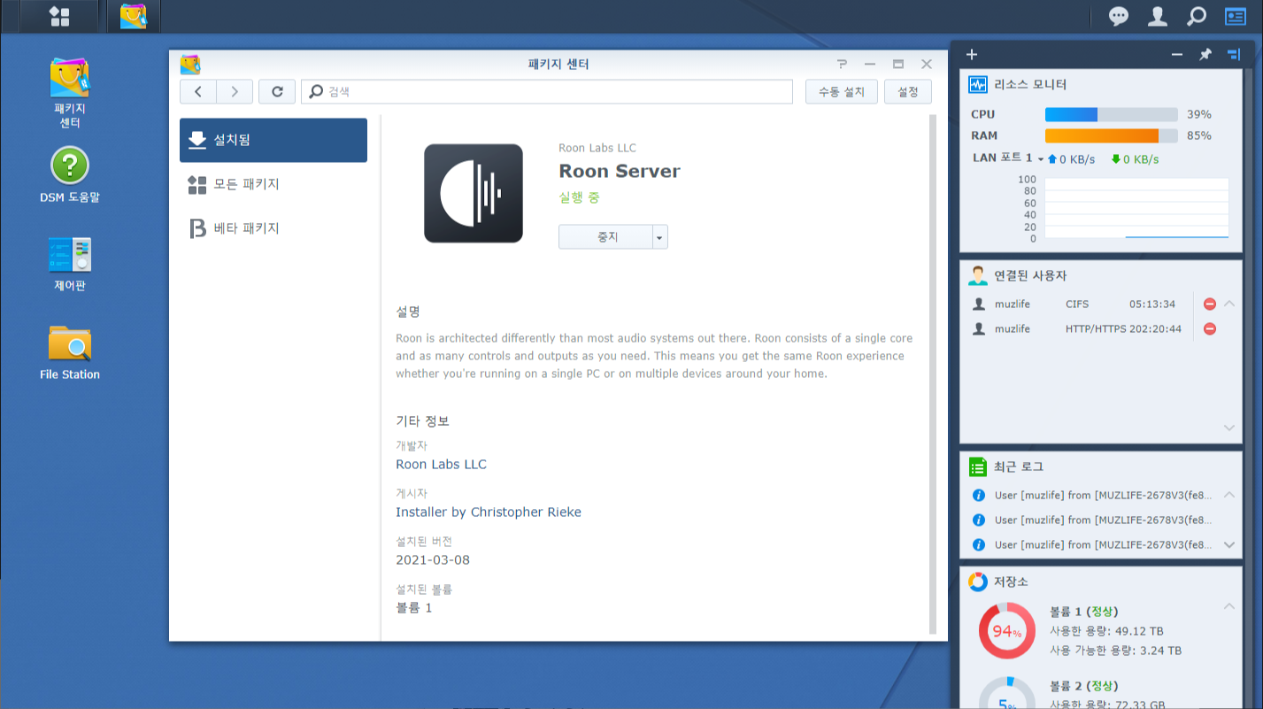The width and height of the screenshot is (1263, 709).
Task: Add a widget with the plus icon
Action: pyautogui.click(x=972, y=55)
